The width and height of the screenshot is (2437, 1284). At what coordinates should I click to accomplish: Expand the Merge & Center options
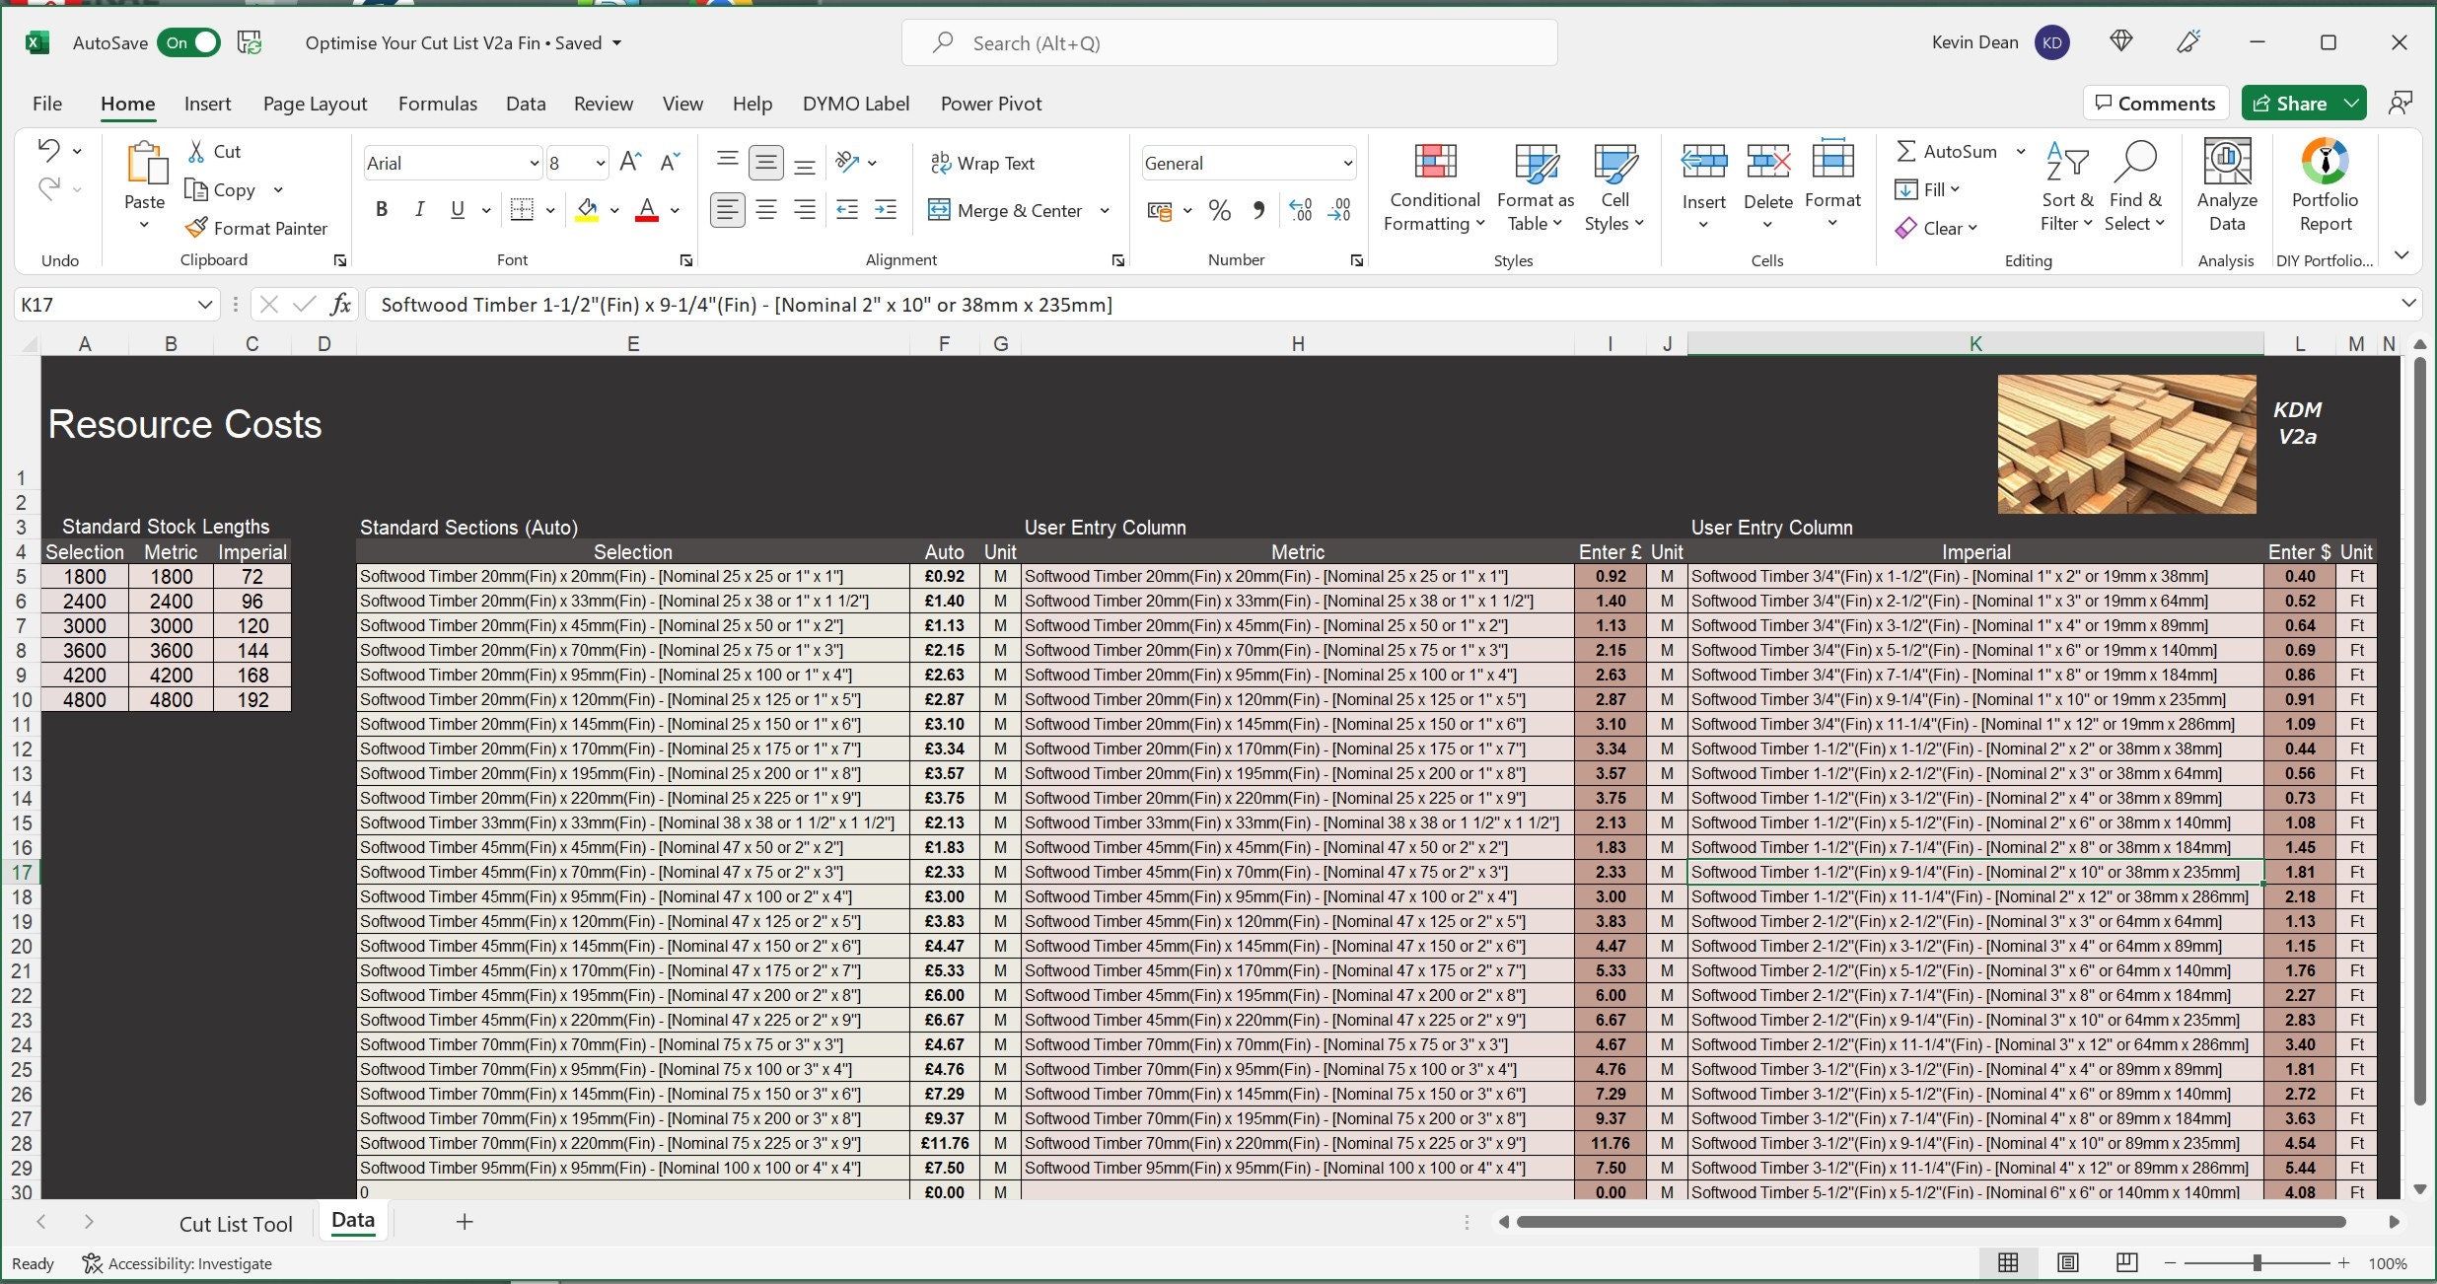pyautogui.click(x=1106, y=210)
